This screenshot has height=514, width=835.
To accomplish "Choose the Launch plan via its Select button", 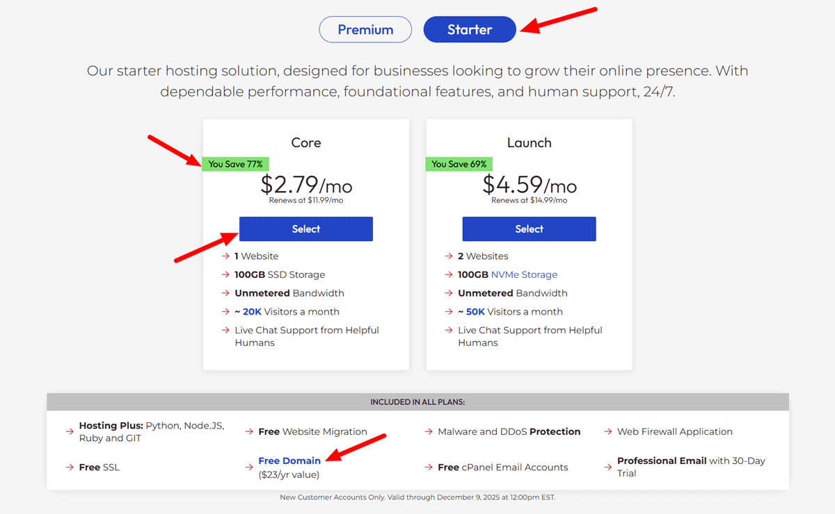I will point(529,229).
